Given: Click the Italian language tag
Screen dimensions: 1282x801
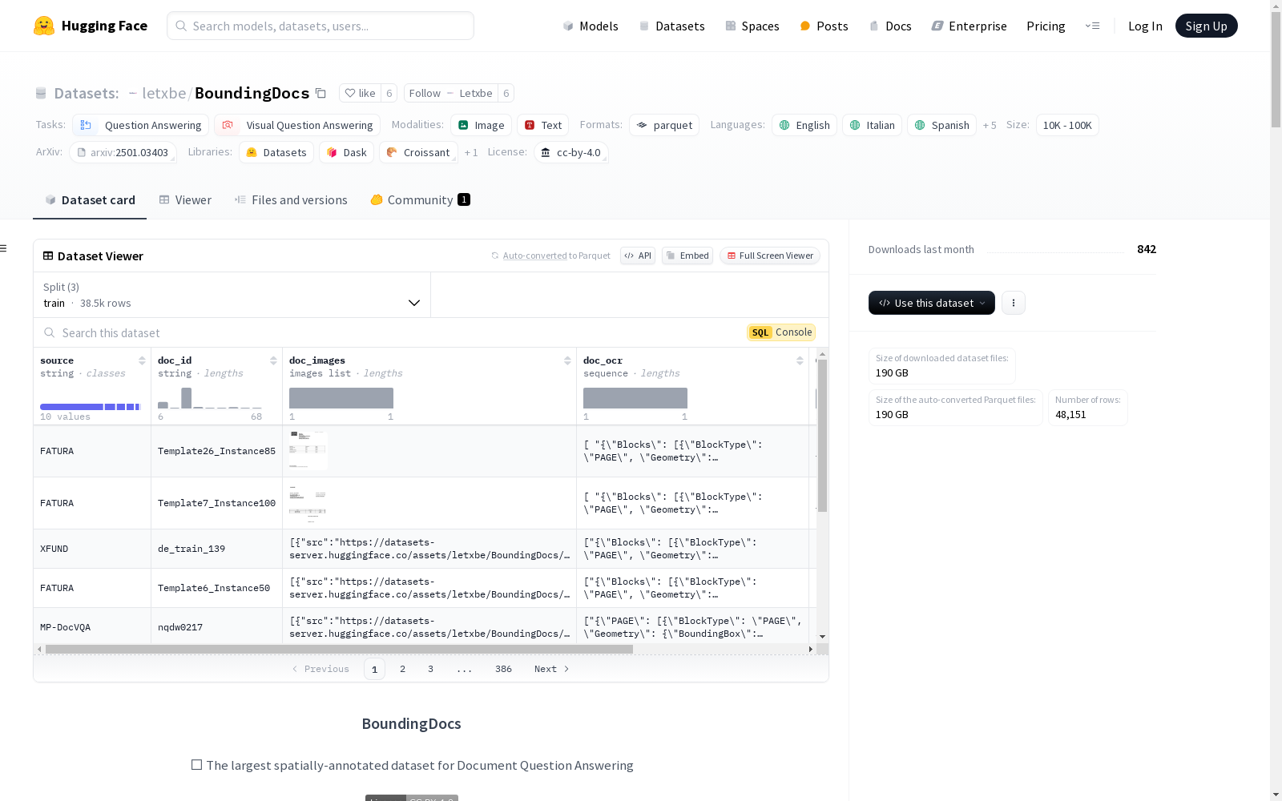Looking at the screenshot, I should pos(873,125).
